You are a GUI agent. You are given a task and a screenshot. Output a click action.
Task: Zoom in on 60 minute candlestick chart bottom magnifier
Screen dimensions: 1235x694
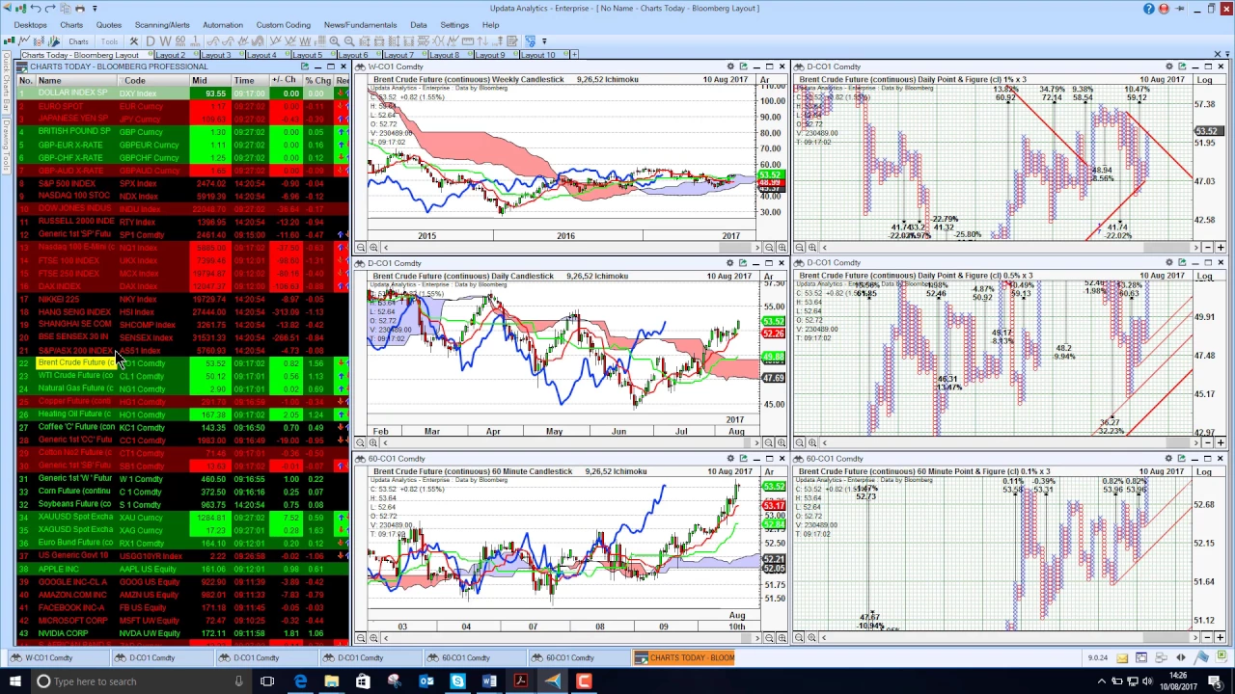click(372, 637)
